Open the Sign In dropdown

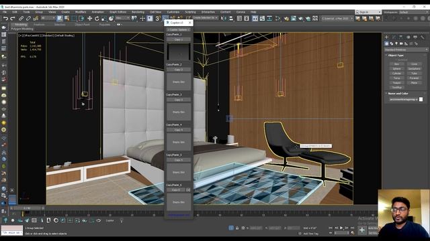pyautogui.click(x=368, y=12)
